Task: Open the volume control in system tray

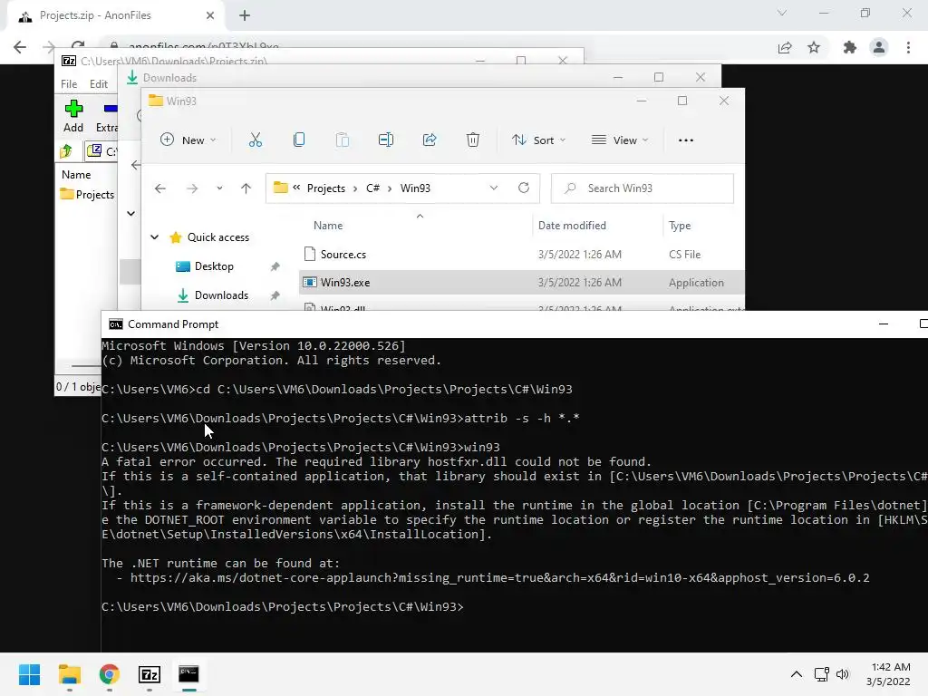Action: [843, 674]
